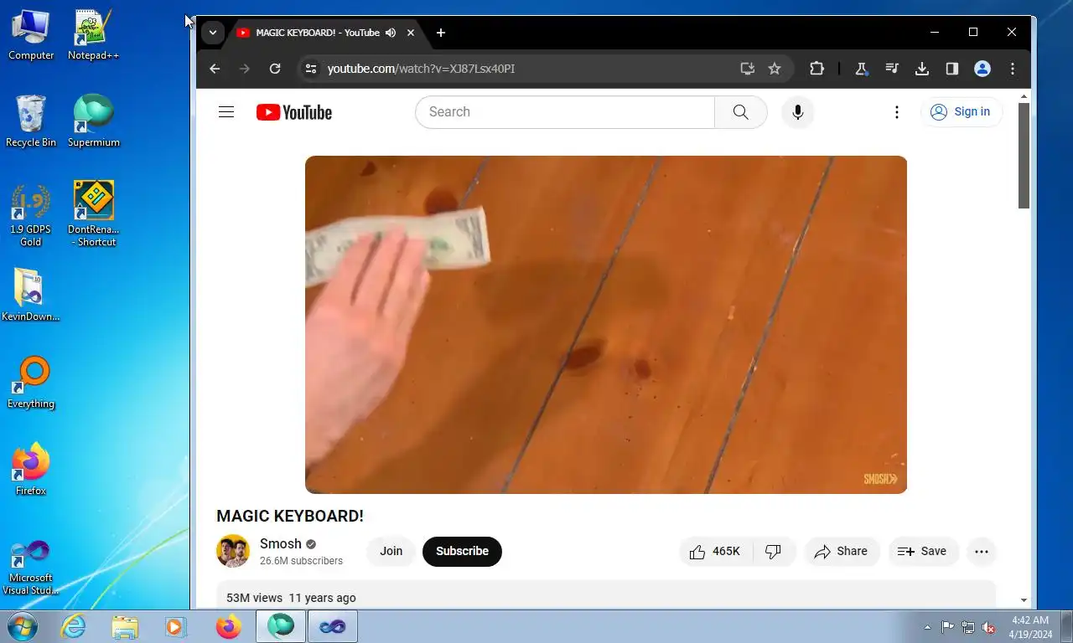The width and height of the screenshot is (1073, 643).
Task: Click the scrollbar down arrow
Action: pyautogui.click(x=1024, y=600)
